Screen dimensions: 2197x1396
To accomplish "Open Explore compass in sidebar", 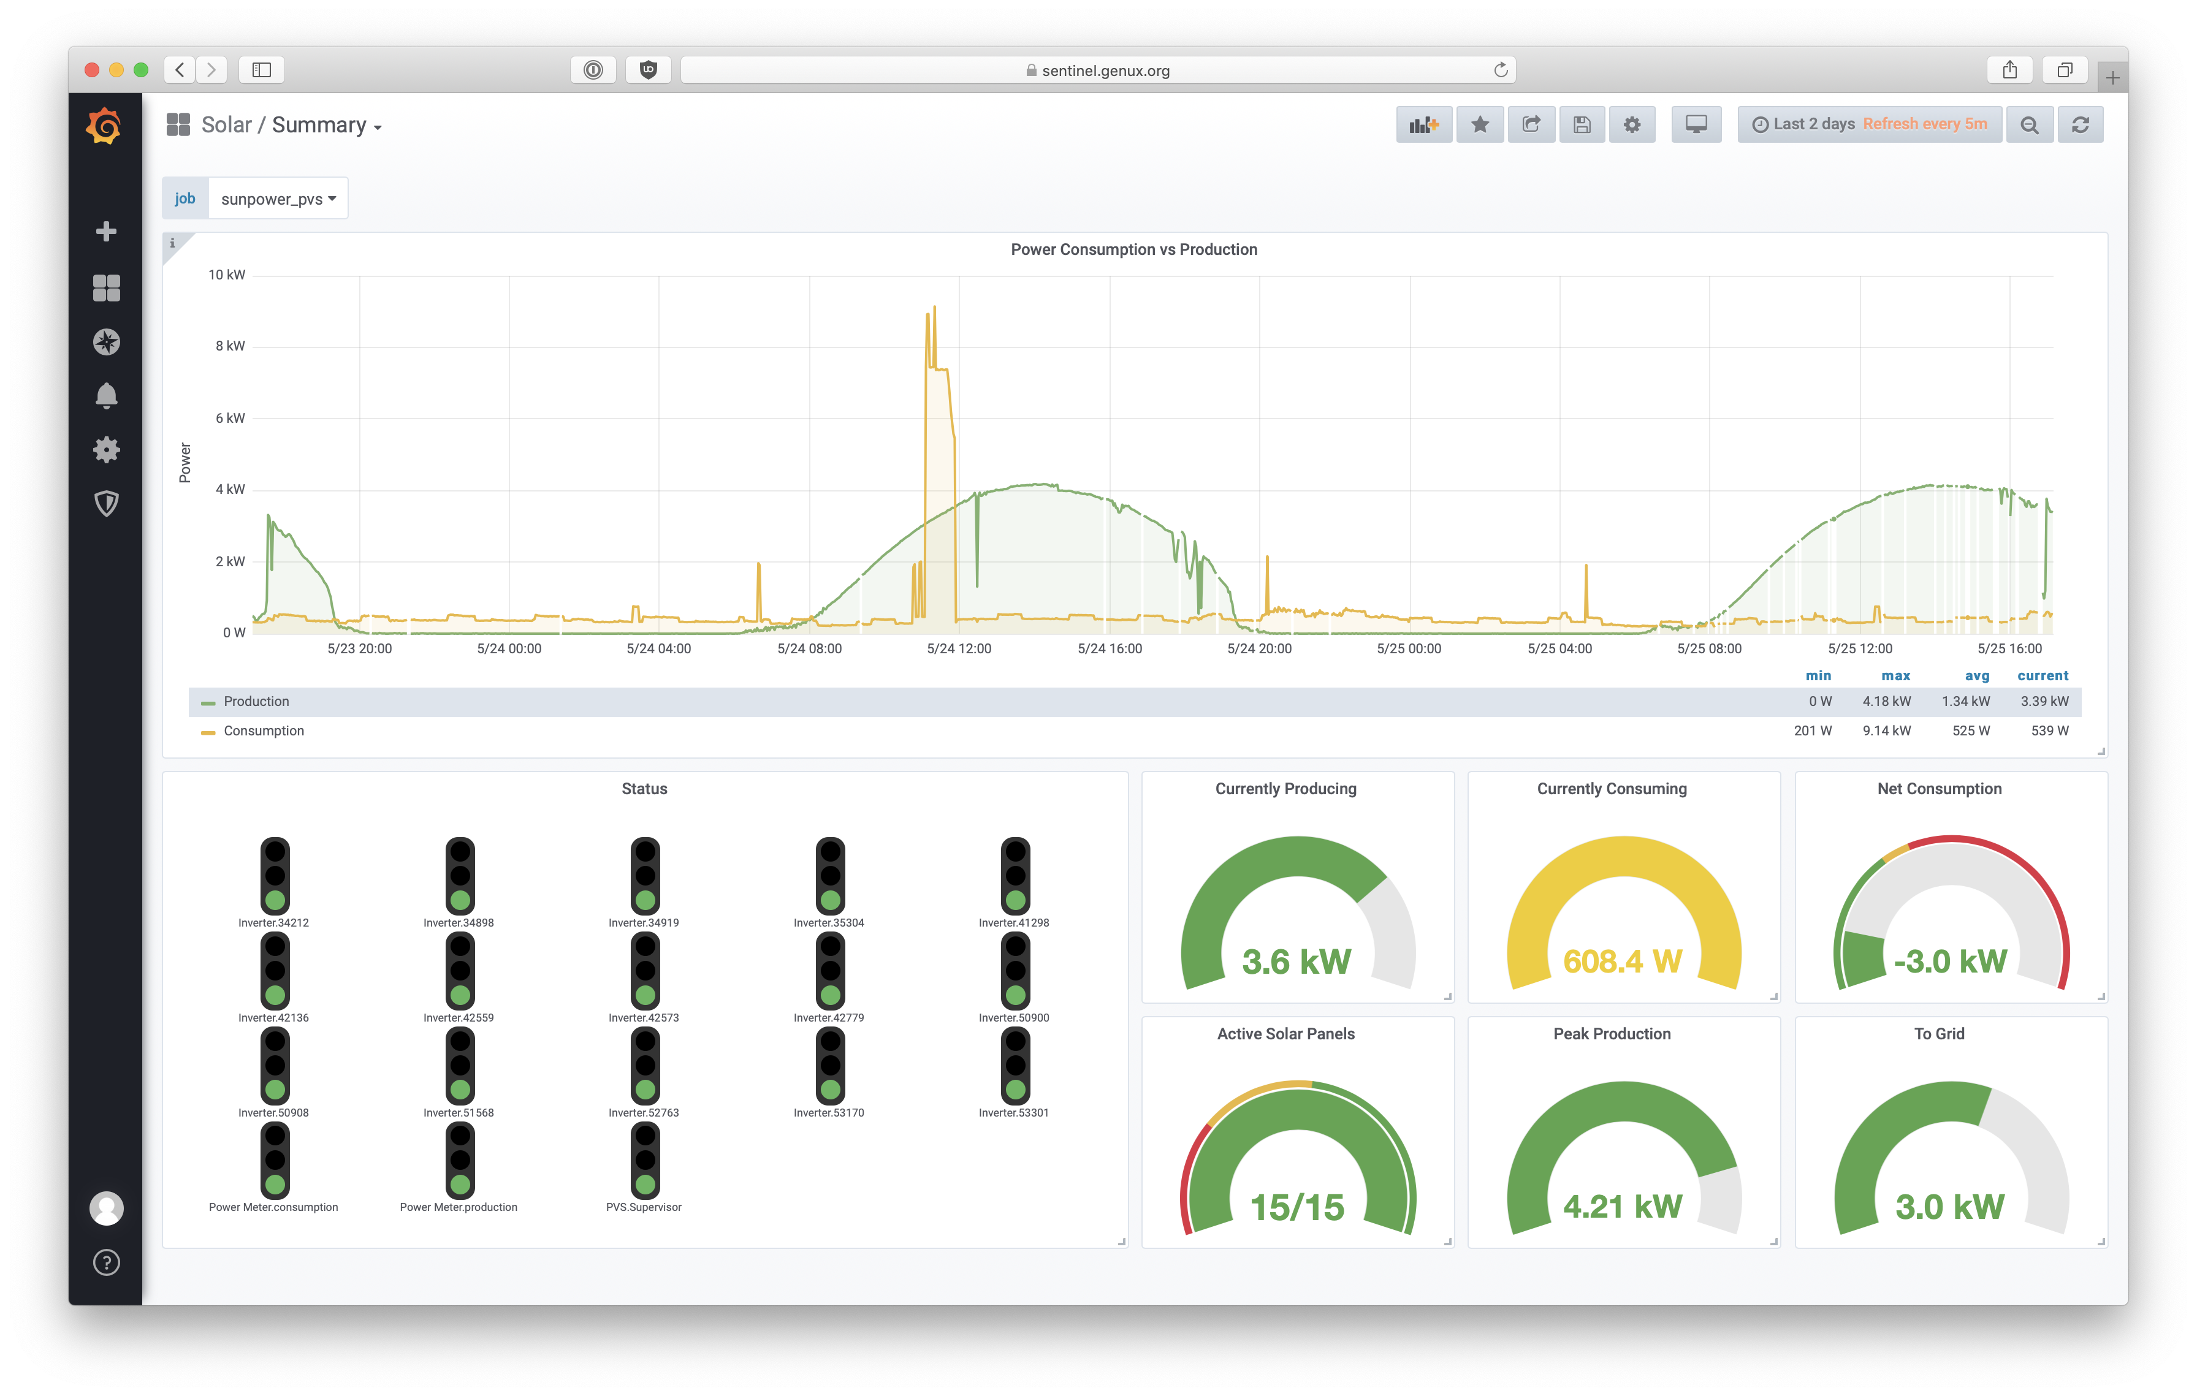I will coord(106,342).
